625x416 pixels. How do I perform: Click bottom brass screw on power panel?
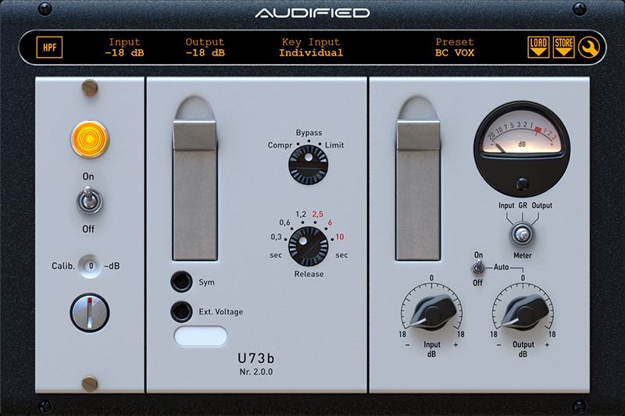89,383
